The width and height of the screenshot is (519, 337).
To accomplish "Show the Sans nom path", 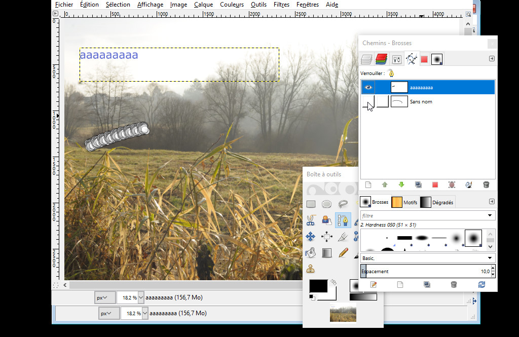I will 368,101.
